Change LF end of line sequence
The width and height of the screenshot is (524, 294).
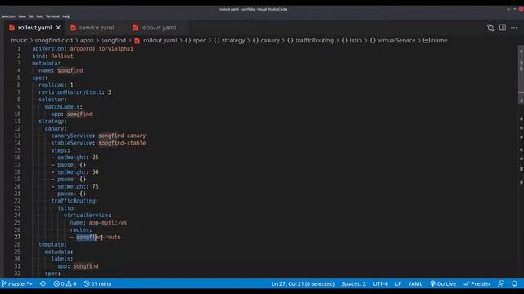[398, 283]
